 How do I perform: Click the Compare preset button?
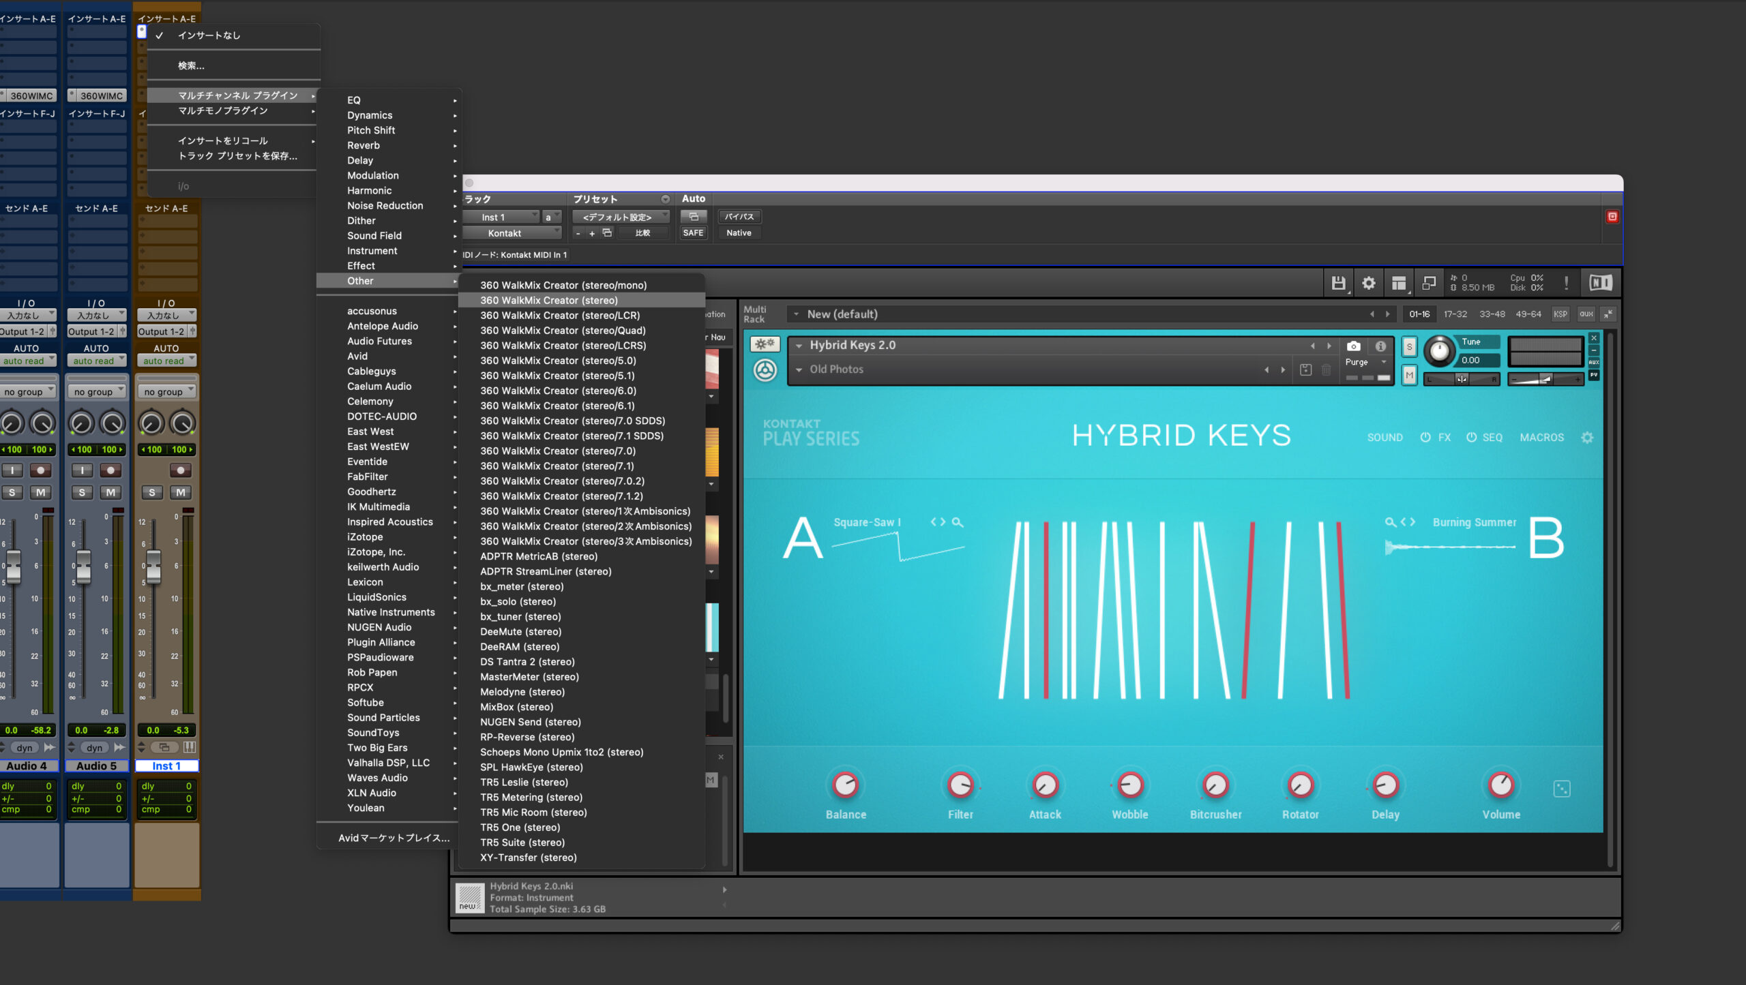point(642,233)
